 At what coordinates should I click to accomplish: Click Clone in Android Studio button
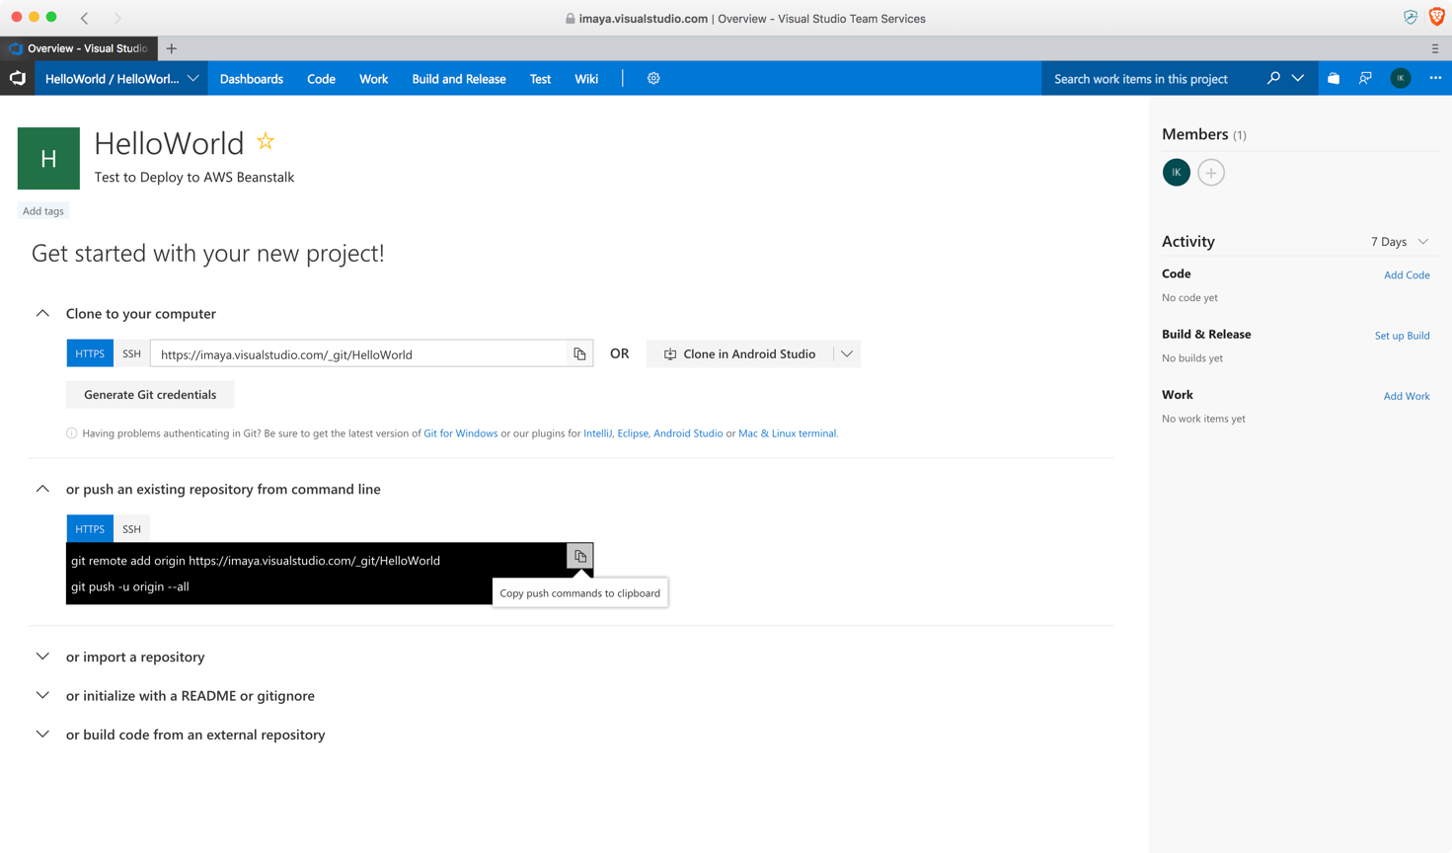[x=740, y=353]
